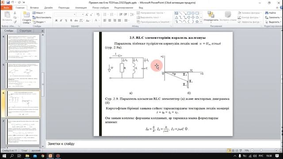The image size is (283, 159).
Task: Click the Save icon in quick access toolbar
Action: (x=8, y=3)
